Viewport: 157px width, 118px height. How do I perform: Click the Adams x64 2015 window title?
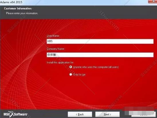coord(11,2)
